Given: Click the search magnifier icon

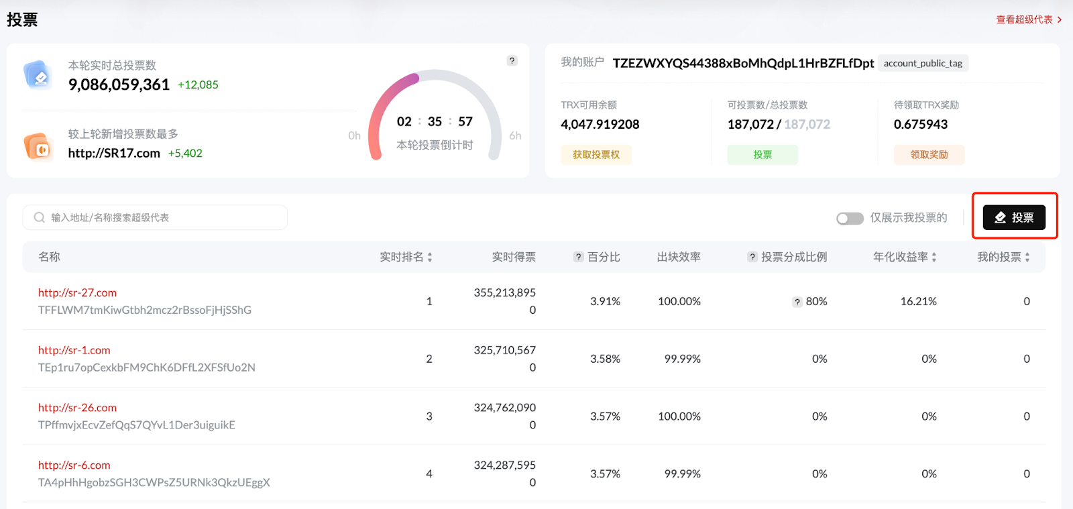Looking at the screenshot, I should (40, 217).
